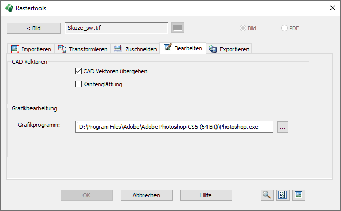
Task: Click the Transformieren tab icon
Action: click(61, 49)
